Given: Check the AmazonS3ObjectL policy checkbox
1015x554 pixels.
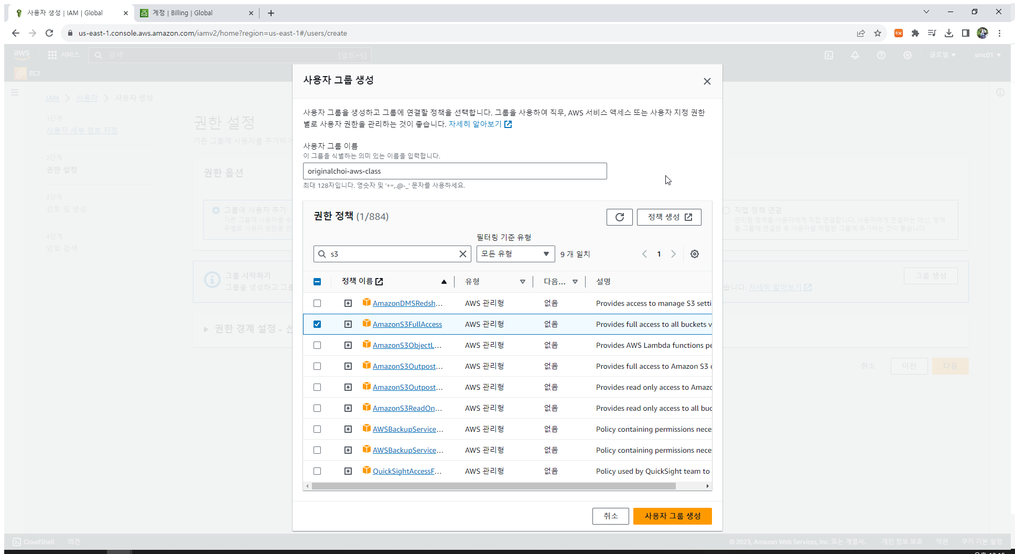Looking at the screenshot, I should [317, 345].
